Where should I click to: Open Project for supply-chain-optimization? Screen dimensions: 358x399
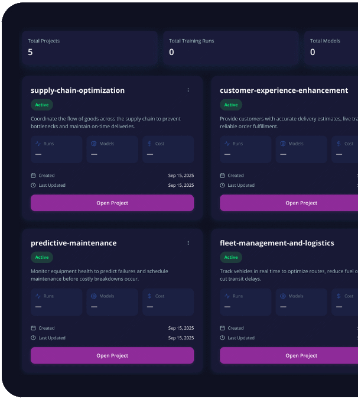click(112, 203)
